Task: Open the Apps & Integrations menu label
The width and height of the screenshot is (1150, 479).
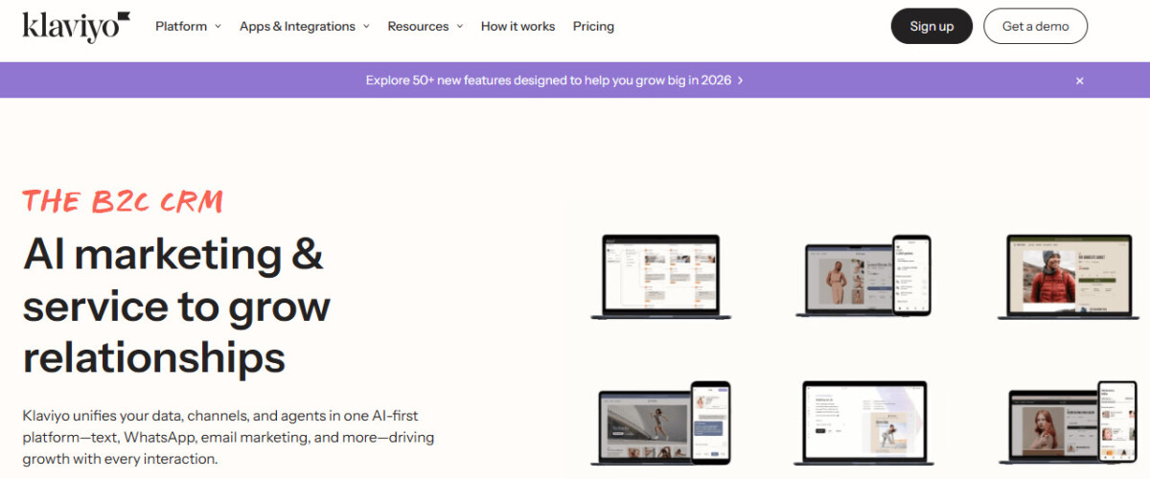Action: [x=297, y=27]
